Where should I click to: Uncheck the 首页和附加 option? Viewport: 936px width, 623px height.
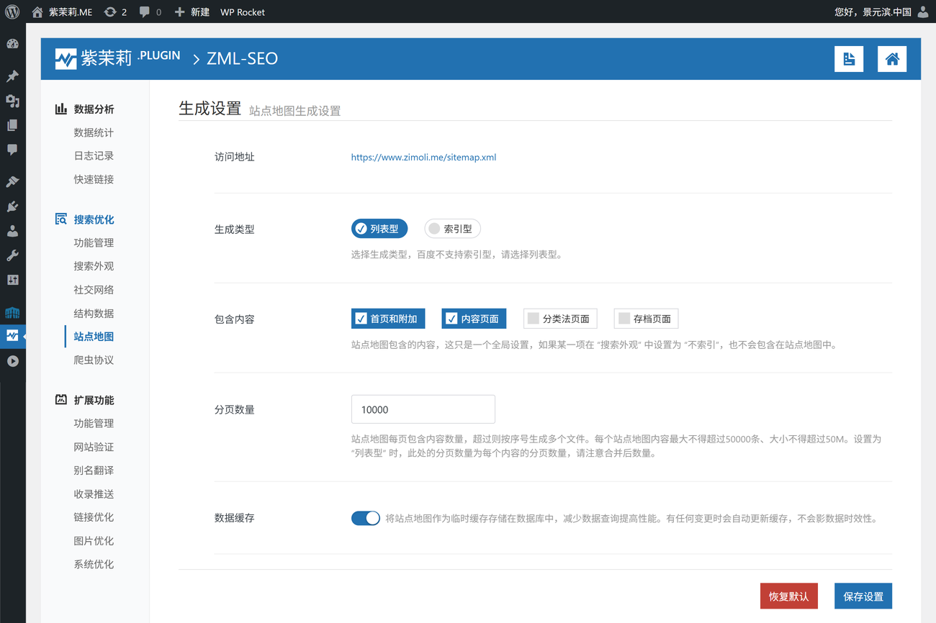click(388, 319)
